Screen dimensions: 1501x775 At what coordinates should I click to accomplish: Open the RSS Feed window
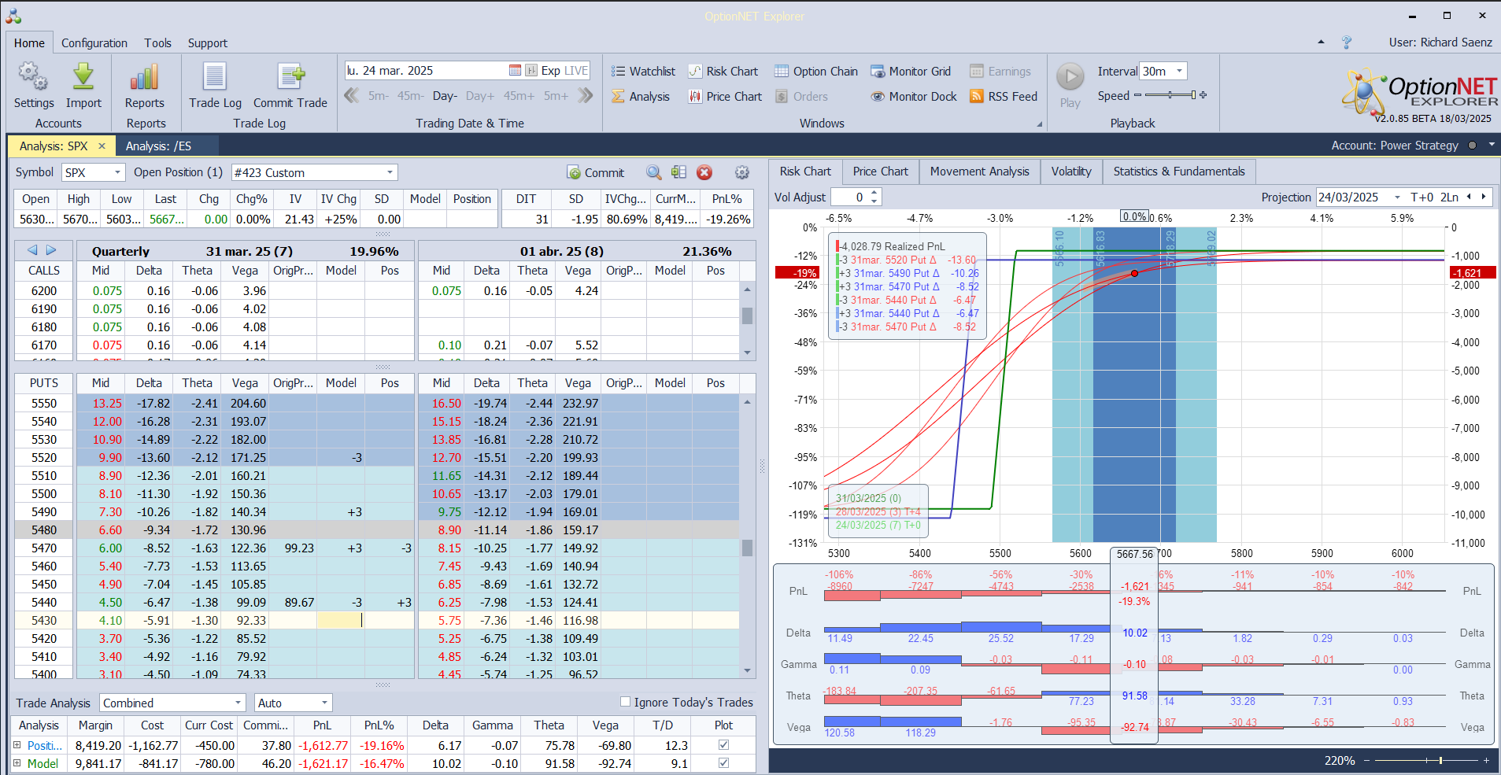click(1004, 97)
